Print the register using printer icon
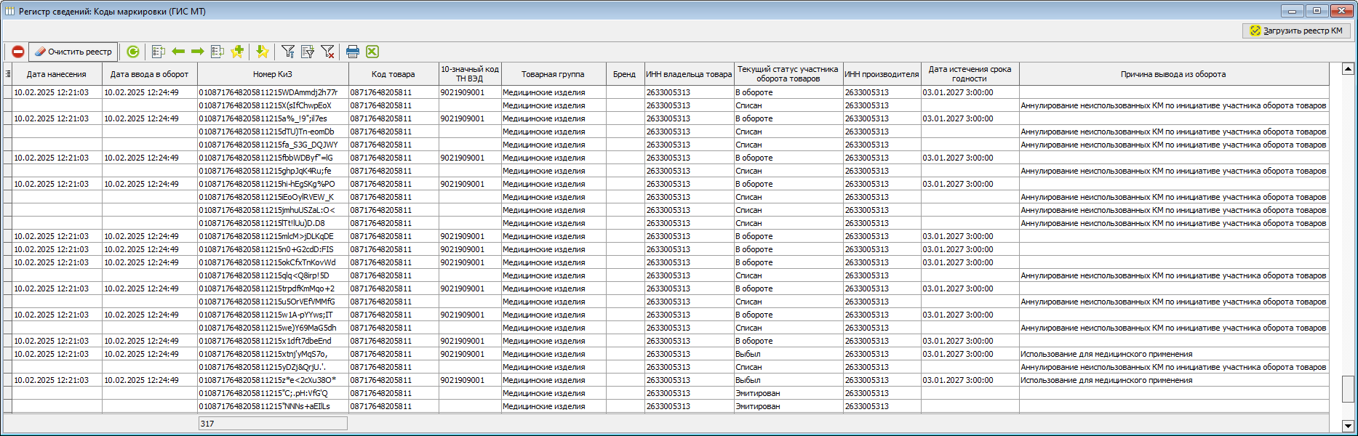This screenshot has width=1358, height=436. [353, 52]
